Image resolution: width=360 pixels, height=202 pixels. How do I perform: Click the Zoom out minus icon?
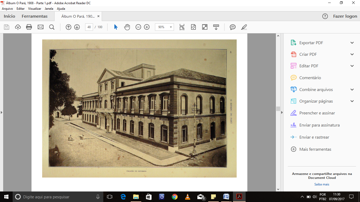pyautogui.click(x=138, y=27)
